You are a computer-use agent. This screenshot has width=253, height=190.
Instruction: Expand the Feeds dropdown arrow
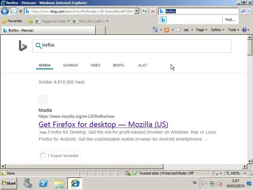[x=173, y=30]
